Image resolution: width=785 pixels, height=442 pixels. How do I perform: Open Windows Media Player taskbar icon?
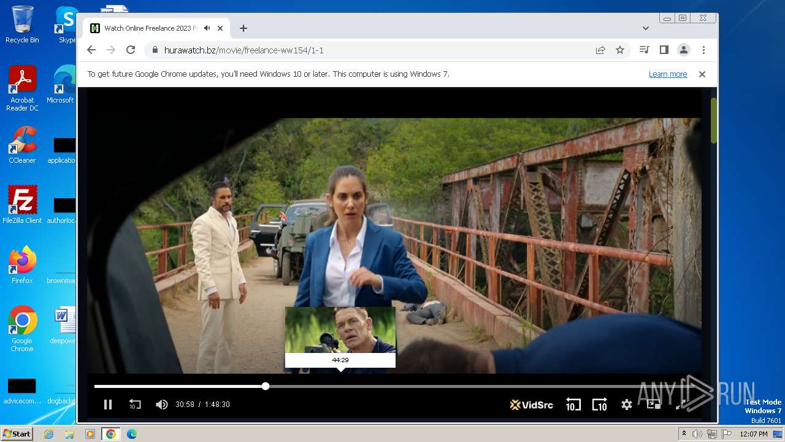coord(90,434)
